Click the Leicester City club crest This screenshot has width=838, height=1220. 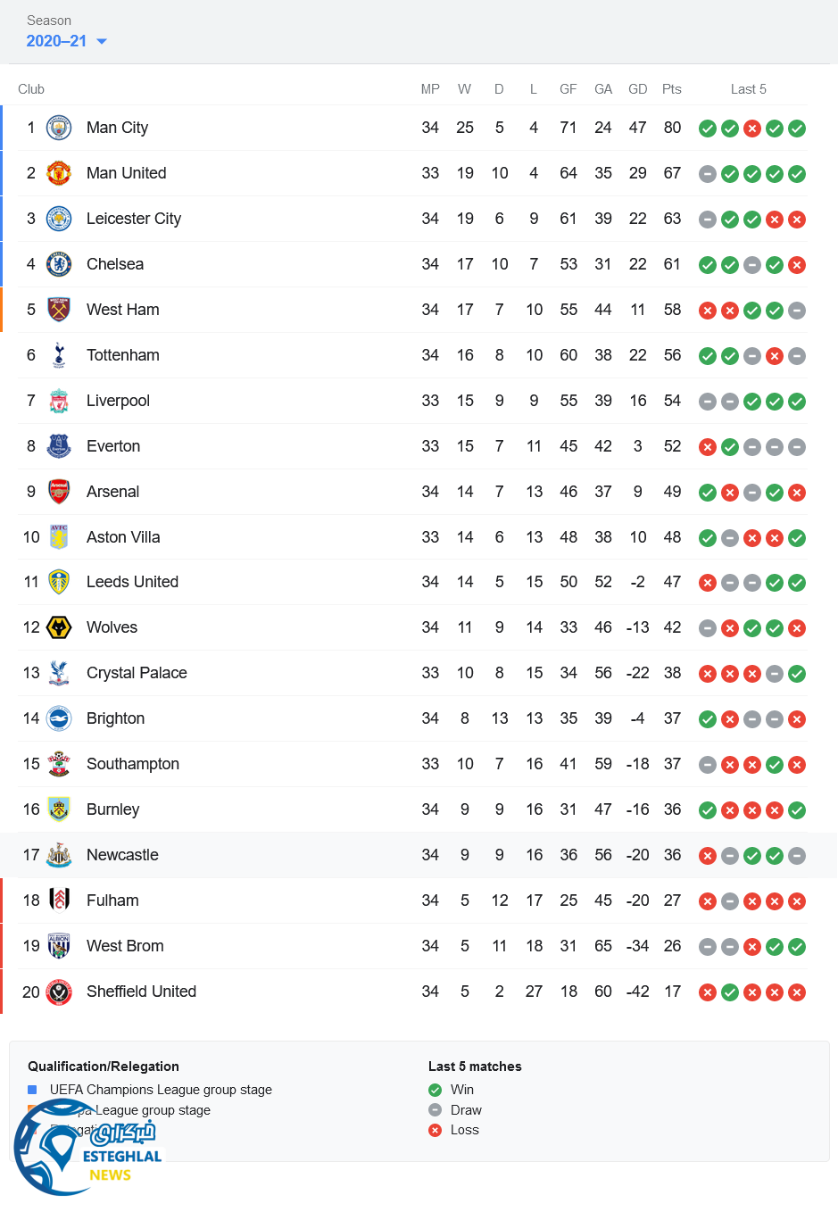click(x=59, y=219)
